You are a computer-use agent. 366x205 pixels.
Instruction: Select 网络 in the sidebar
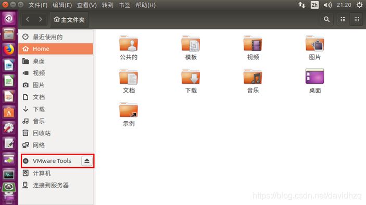[56, 145]
